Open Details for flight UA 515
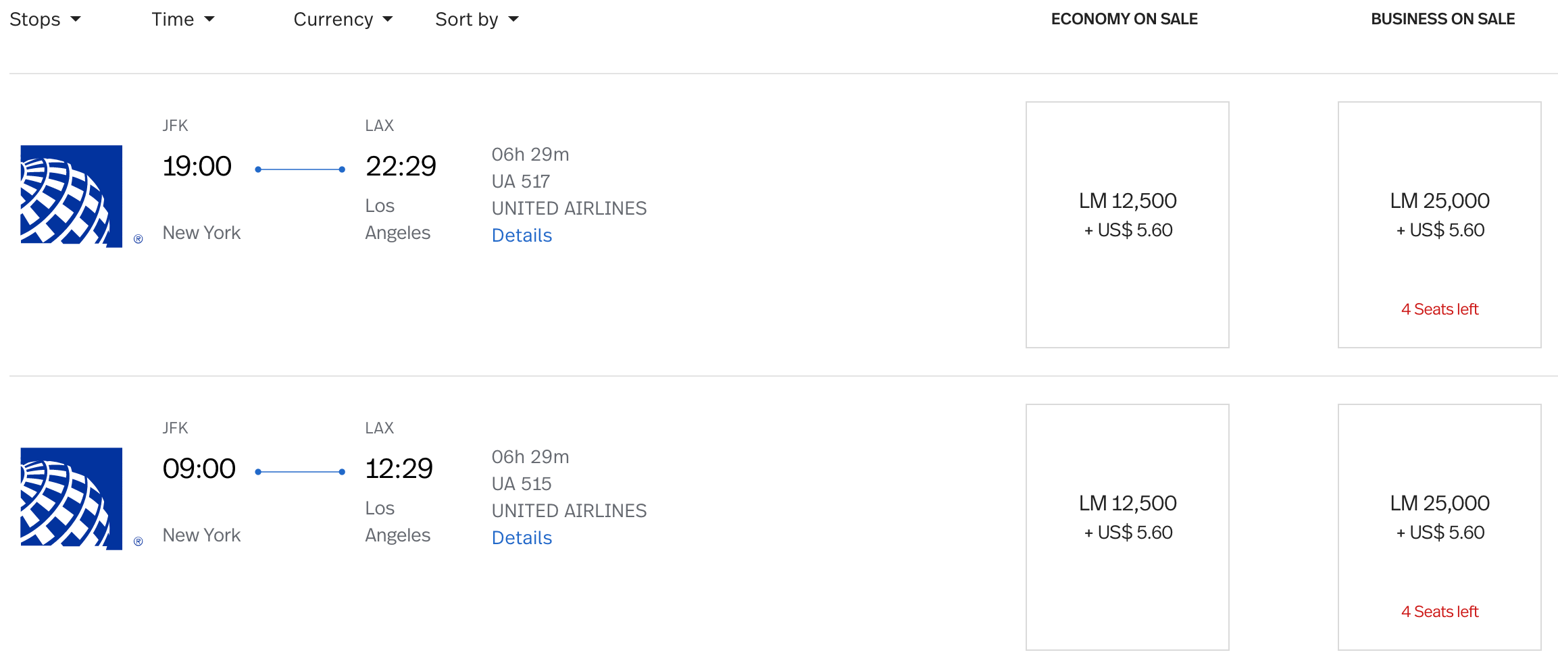 [522, 538]
